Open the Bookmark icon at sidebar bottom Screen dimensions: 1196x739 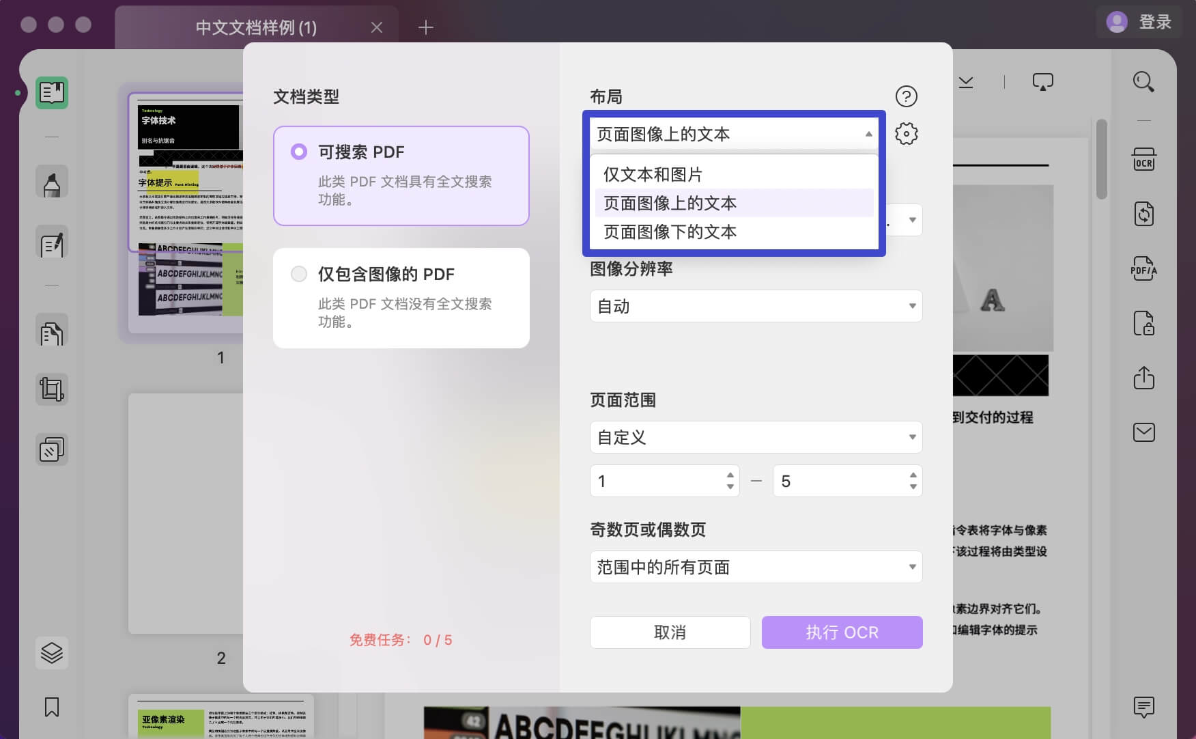(x=52, y=707)
